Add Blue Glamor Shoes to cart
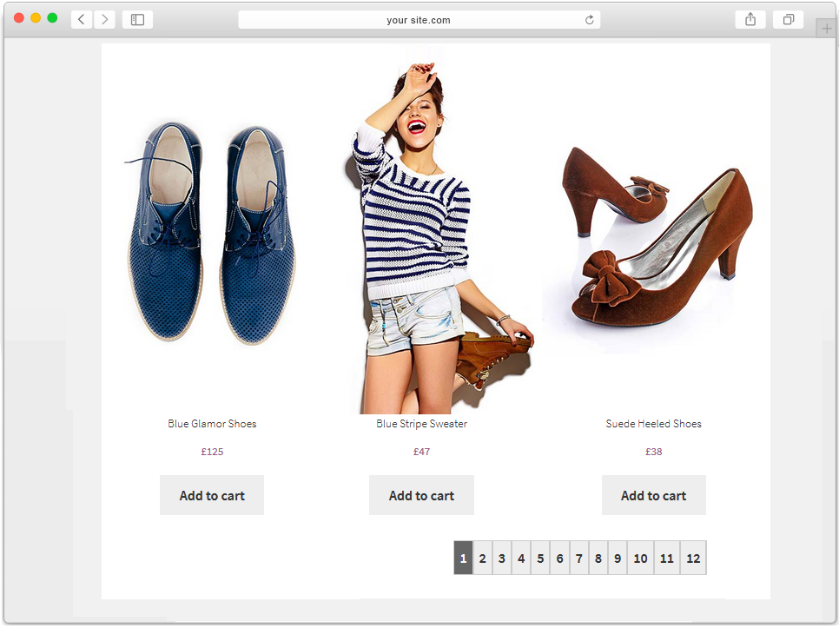The image size is (839, 628). coord(212,495)
